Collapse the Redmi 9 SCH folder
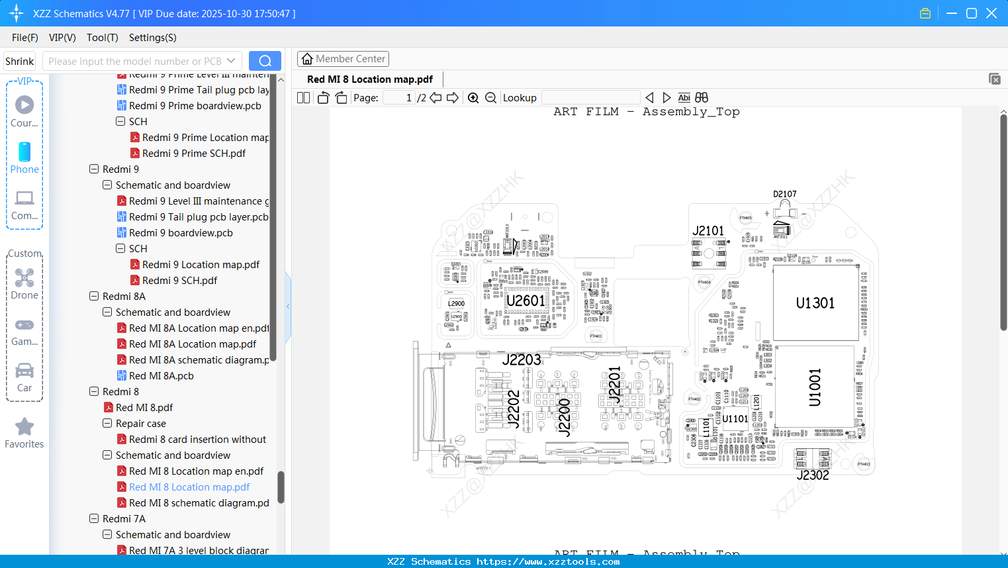The width and height of the screenshot is (1008, 568). tap(120, 248)
